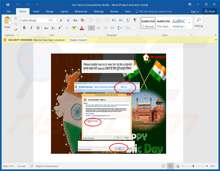Toggle Subscript formatting
Screen dimensions: 220x171
click(x=53, y=28)
